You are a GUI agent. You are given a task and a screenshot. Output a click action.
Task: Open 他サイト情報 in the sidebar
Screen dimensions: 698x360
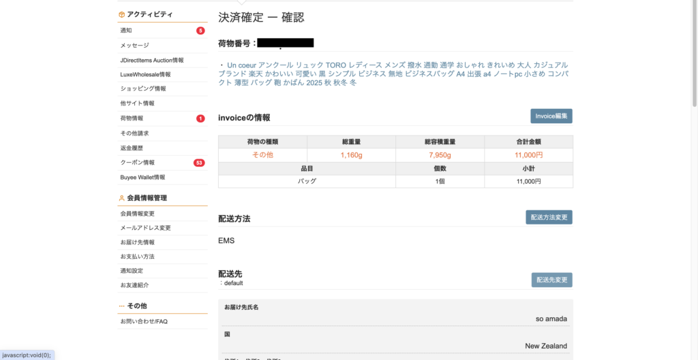click(x=137, y=103)
